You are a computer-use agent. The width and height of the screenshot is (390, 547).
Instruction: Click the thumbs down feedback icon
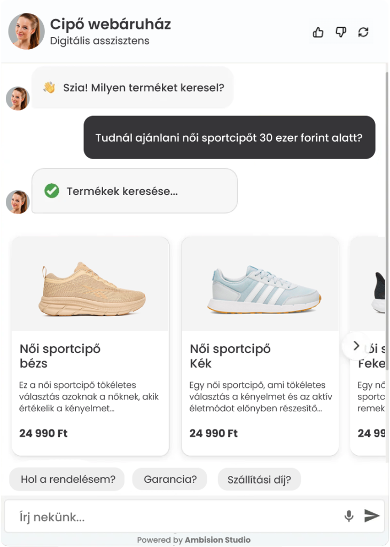[x=340, y=33]
